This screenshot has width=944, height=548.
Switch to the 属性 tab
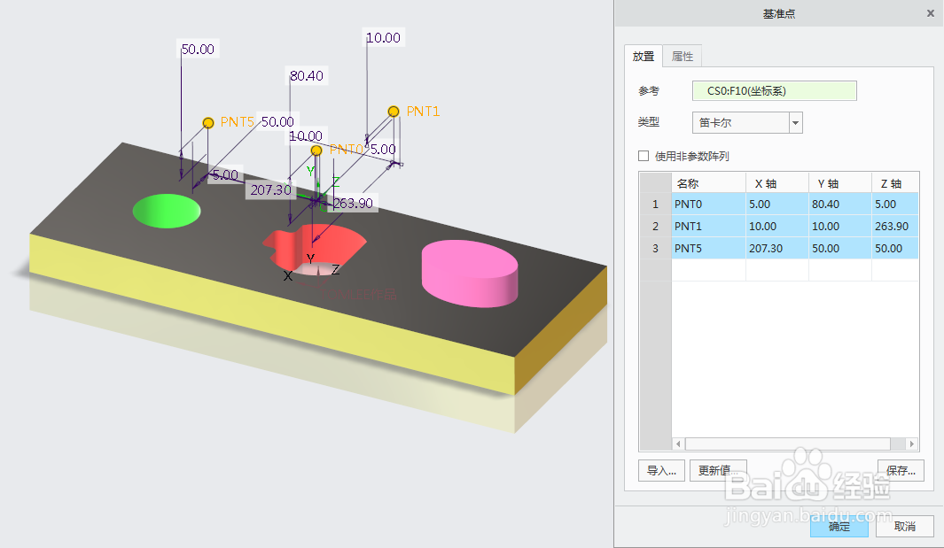pos(683,56)
